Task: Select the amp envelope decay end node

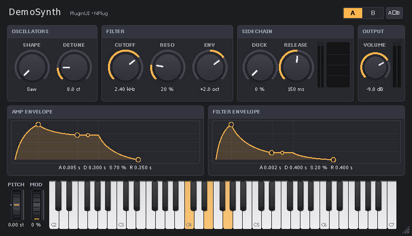Action: 77,135
